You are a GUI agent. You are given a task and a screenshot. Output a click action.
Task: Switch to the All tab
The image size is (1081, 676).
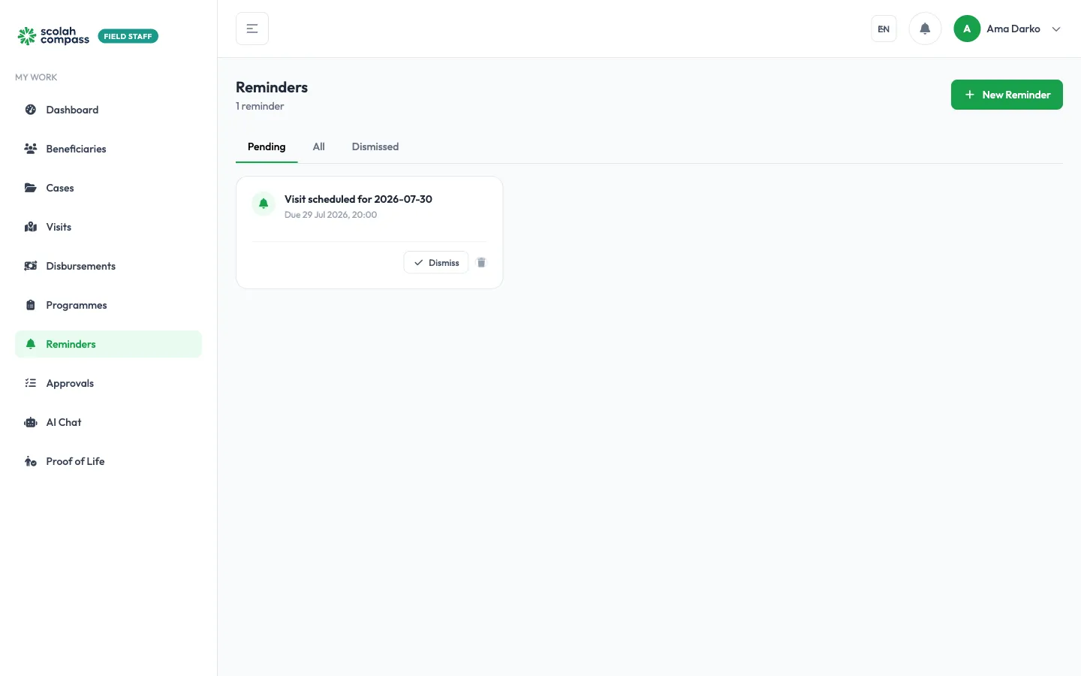(319, 147)
